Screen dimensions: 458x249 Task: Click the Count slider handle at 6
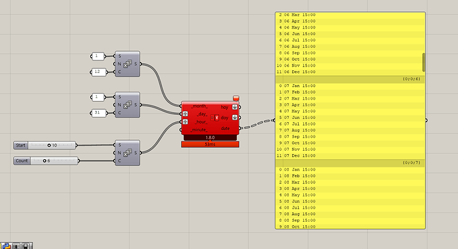[x=44, y=161]
